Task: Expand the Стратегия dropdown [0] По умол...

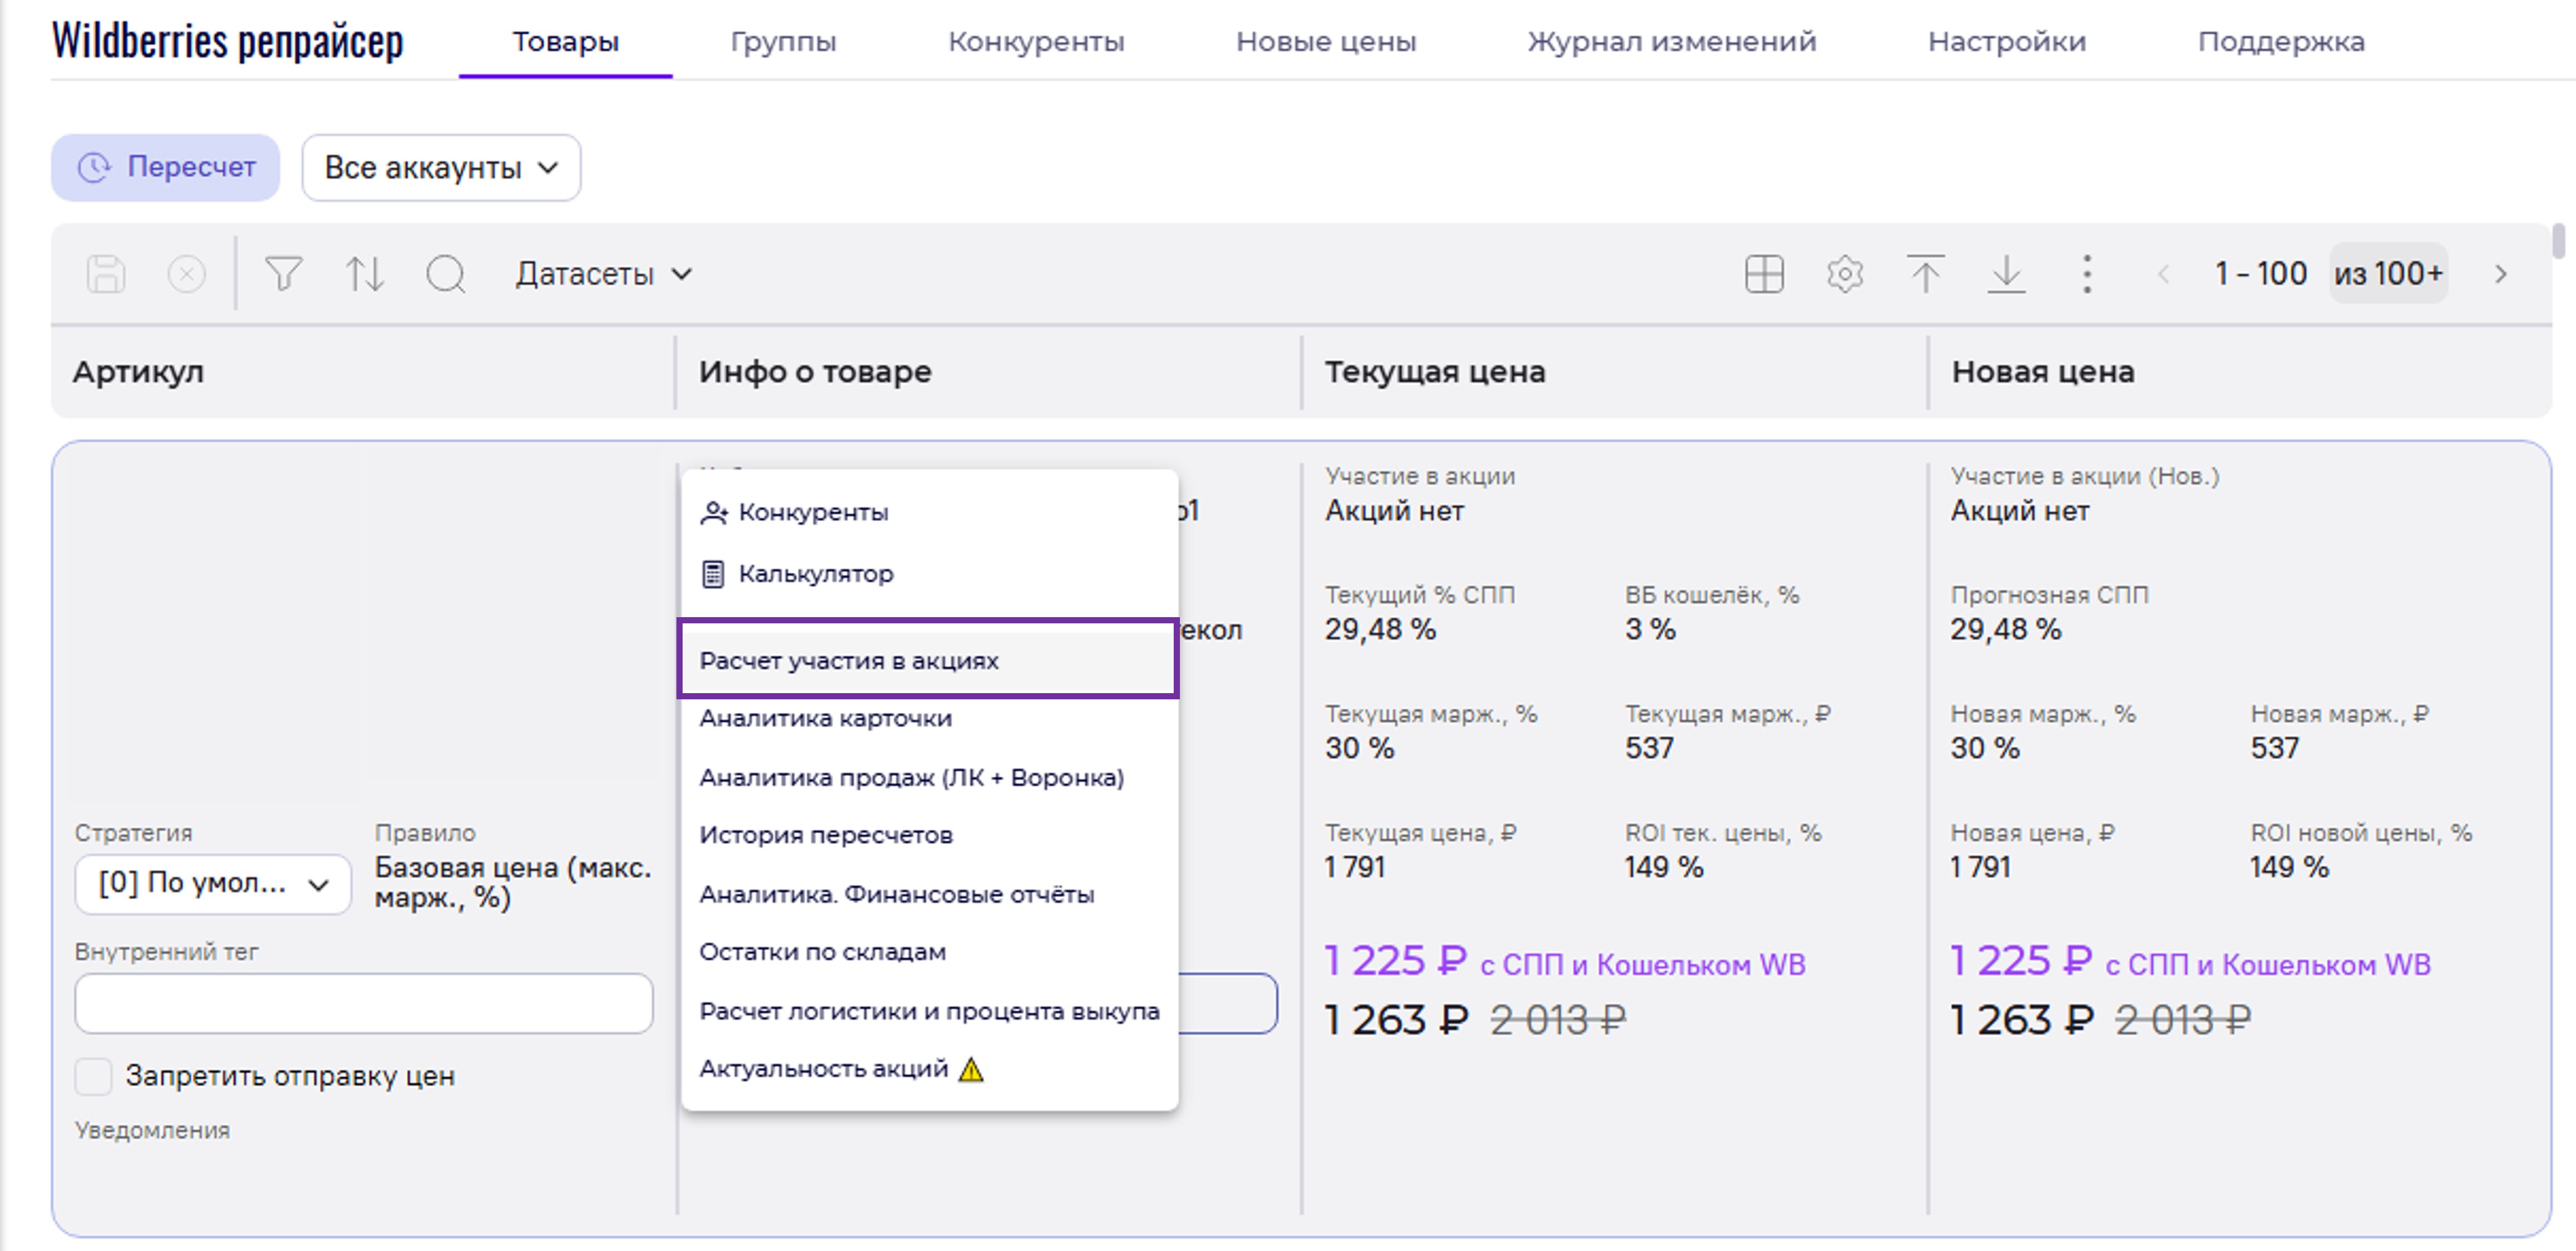Action: [213, 884]
